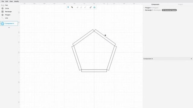Click the plus in Component A header

[191, 59]
